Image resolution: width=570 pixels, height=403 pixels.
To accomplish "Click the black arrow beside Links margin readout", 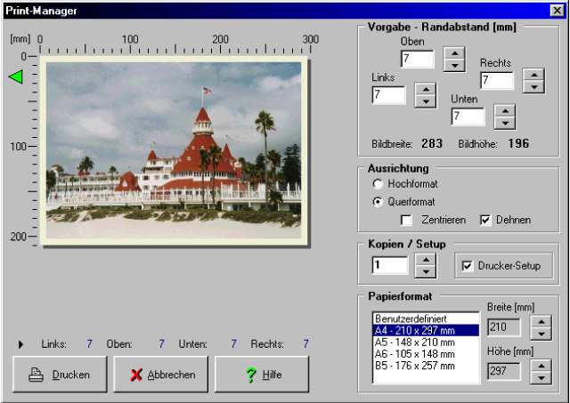I will click(21, 343).
